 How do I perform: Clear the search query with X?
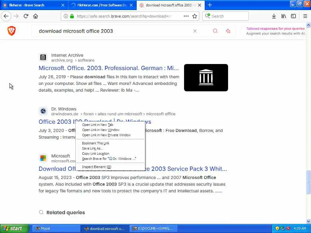point(195,31)
